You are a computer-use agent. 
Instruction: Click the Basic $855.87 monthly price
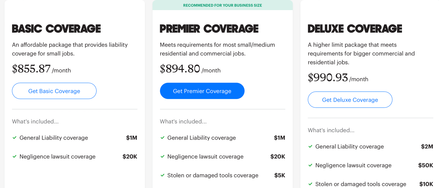(41, 69)
